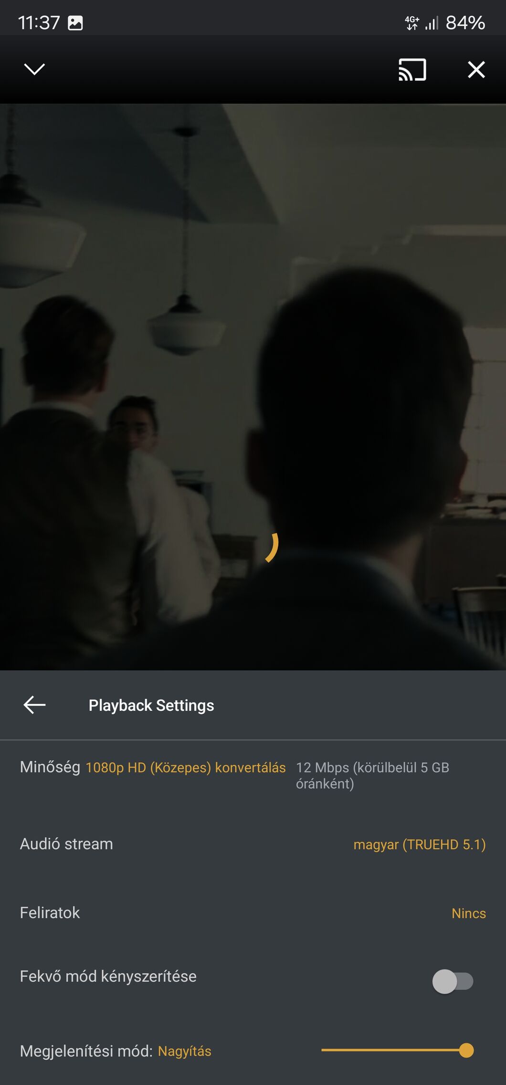
Task: Tap the Nagyítás display mode value
Action: 185,1051
